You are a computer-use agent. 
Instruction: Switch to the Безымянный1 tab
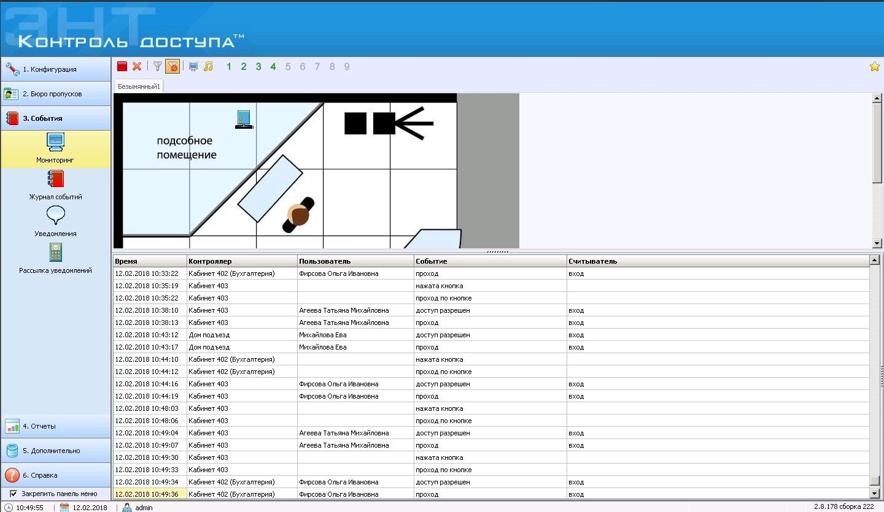coord(139,86)
